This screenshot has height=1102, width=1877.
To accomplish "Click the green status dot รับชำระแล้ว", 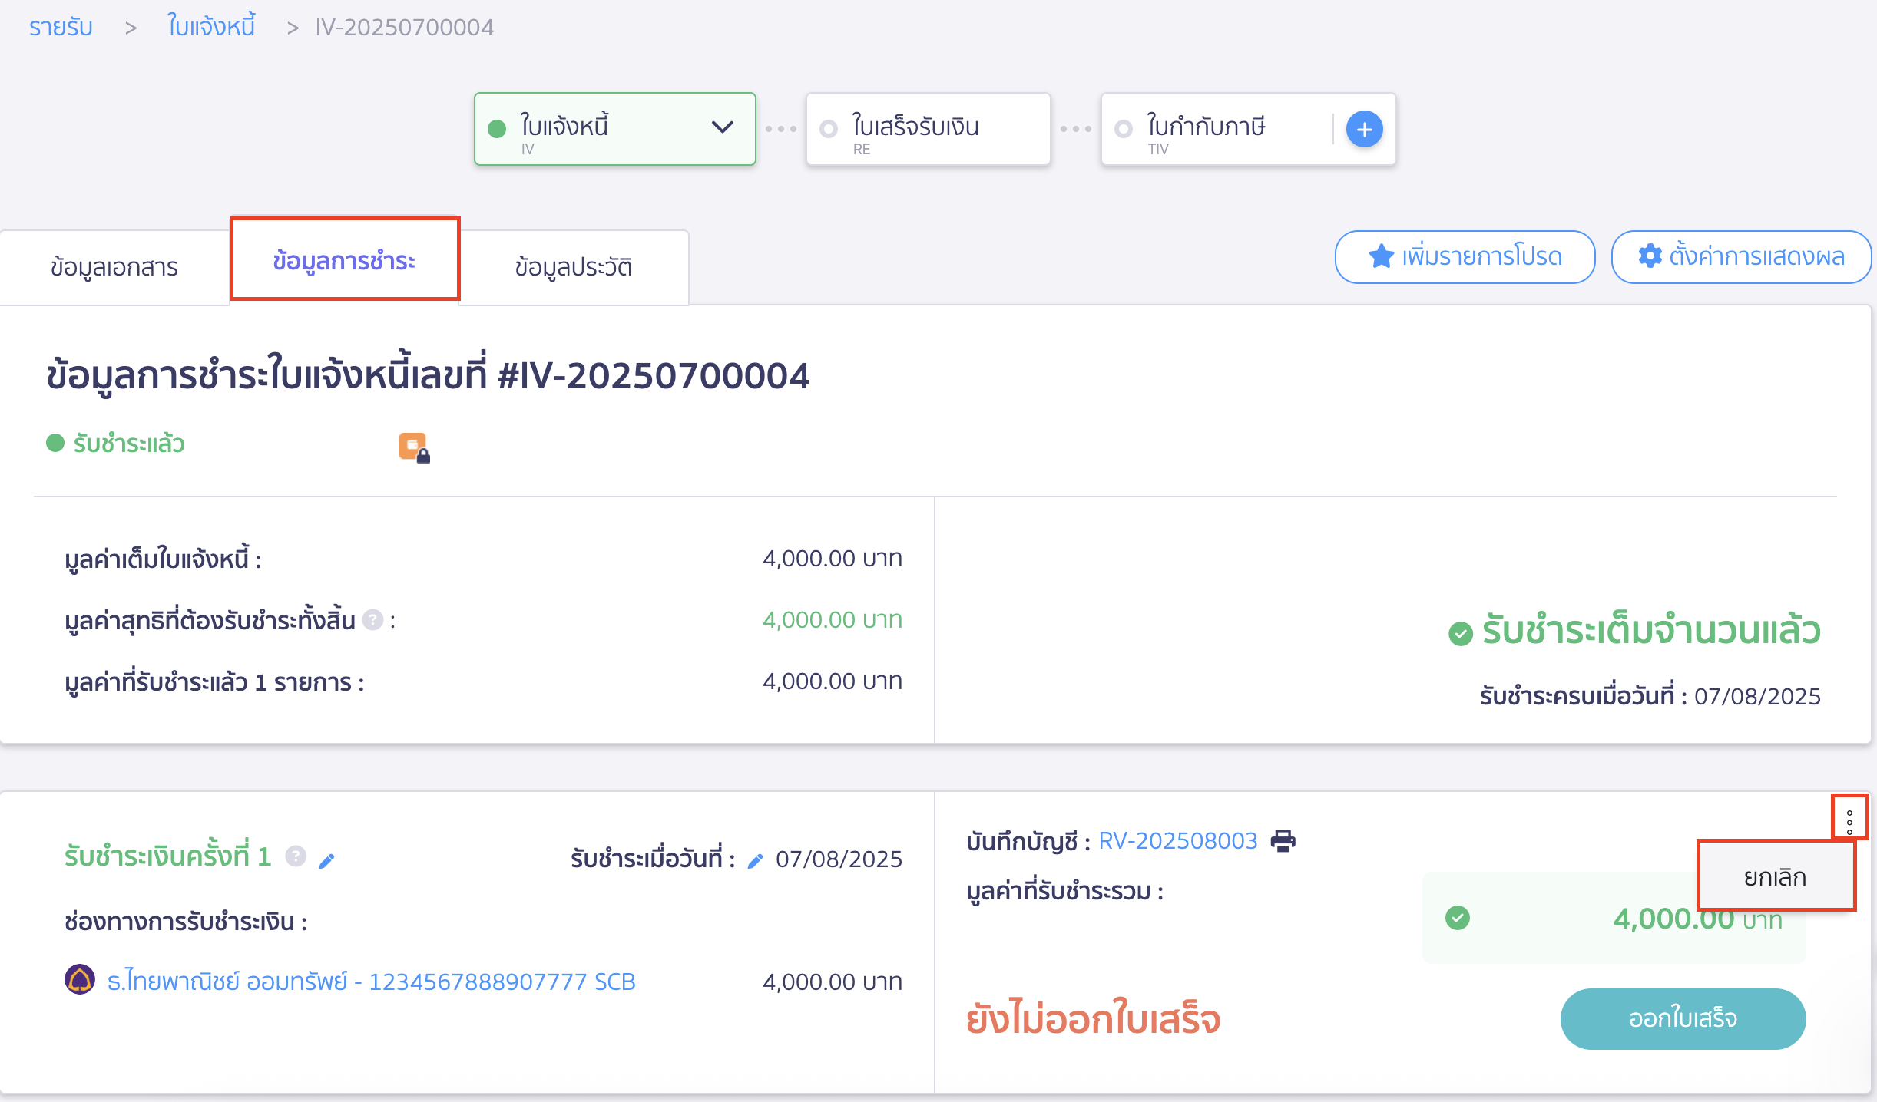I will tap(55, 444).
